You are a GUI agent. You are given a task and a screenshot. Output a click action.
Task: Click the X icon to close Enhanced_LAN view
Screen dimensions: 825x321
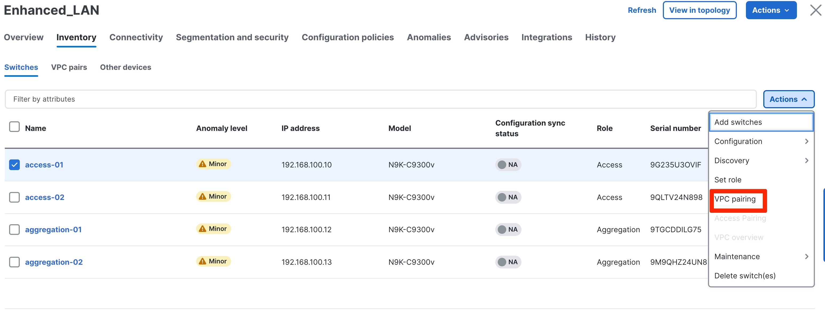tap(815, 10)
